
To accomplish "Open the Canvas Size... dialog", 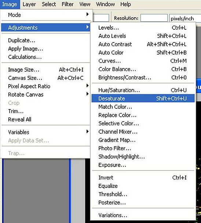I will click(45, 78).
